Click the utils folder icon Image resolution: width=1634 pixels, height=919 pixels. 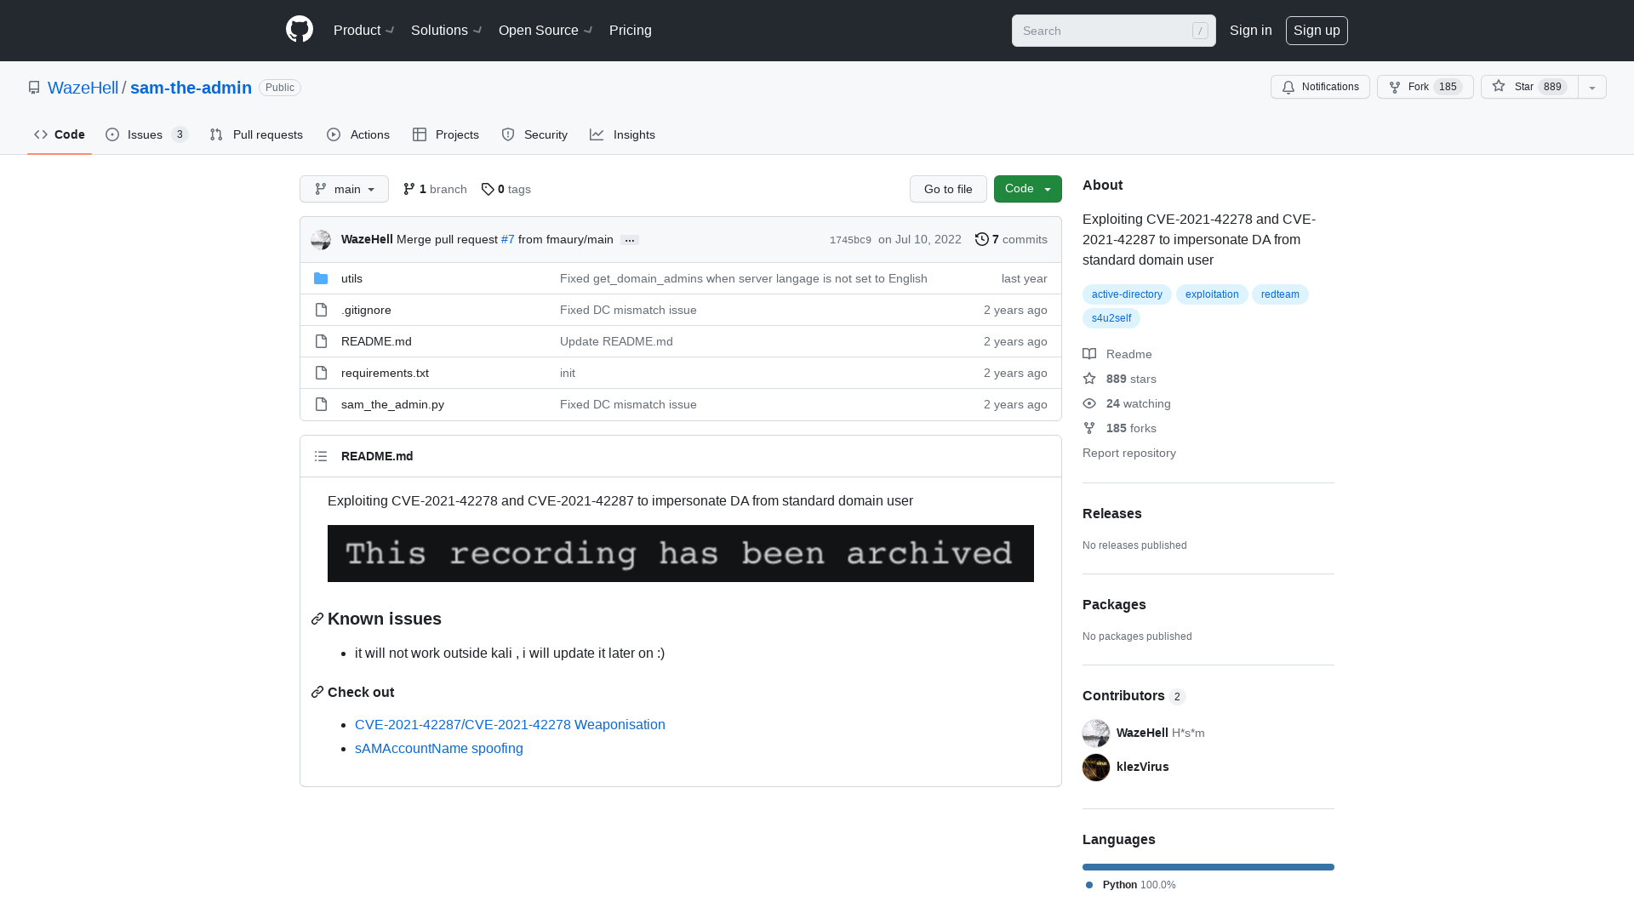[321, 278]
